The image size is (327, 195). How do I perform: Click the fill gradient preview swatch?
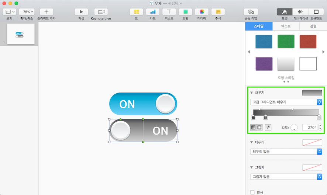(x=312, y=93)
